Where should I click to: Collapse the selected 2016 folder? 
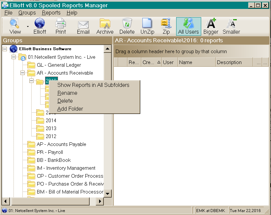[x=31, y=81]
